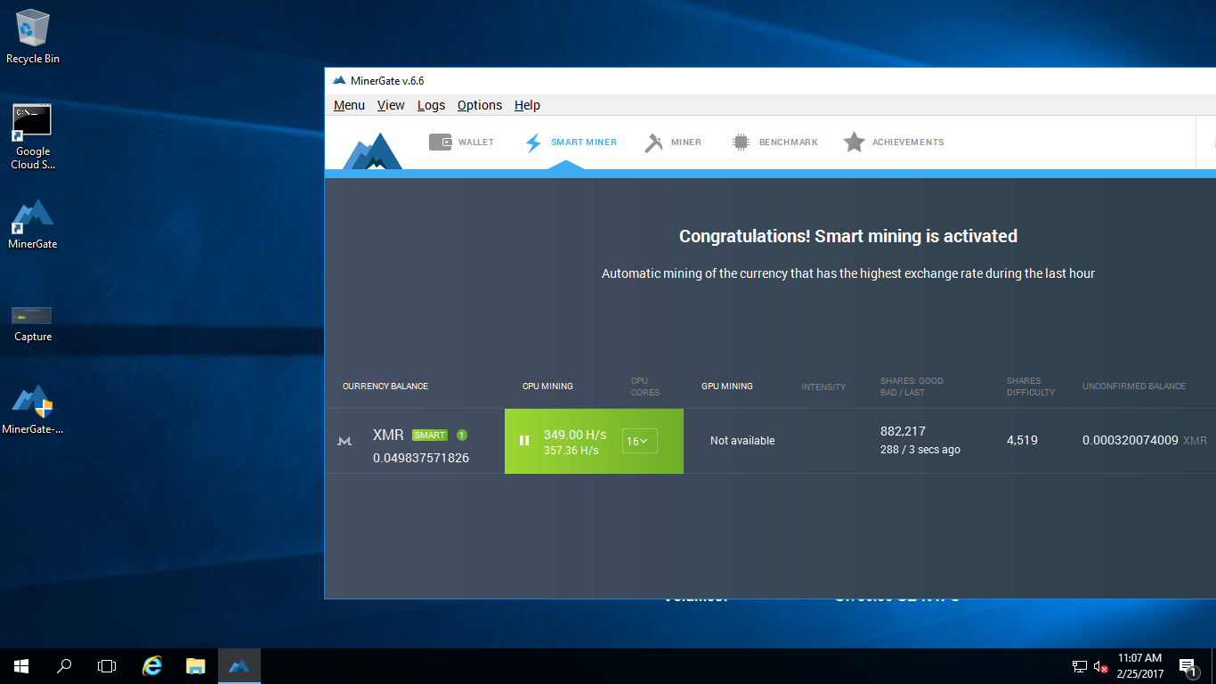The width and height of the screenshot is (1216, 684).
Task: Click the Monero coin icon in XMR row
Action: coord(345,441)
